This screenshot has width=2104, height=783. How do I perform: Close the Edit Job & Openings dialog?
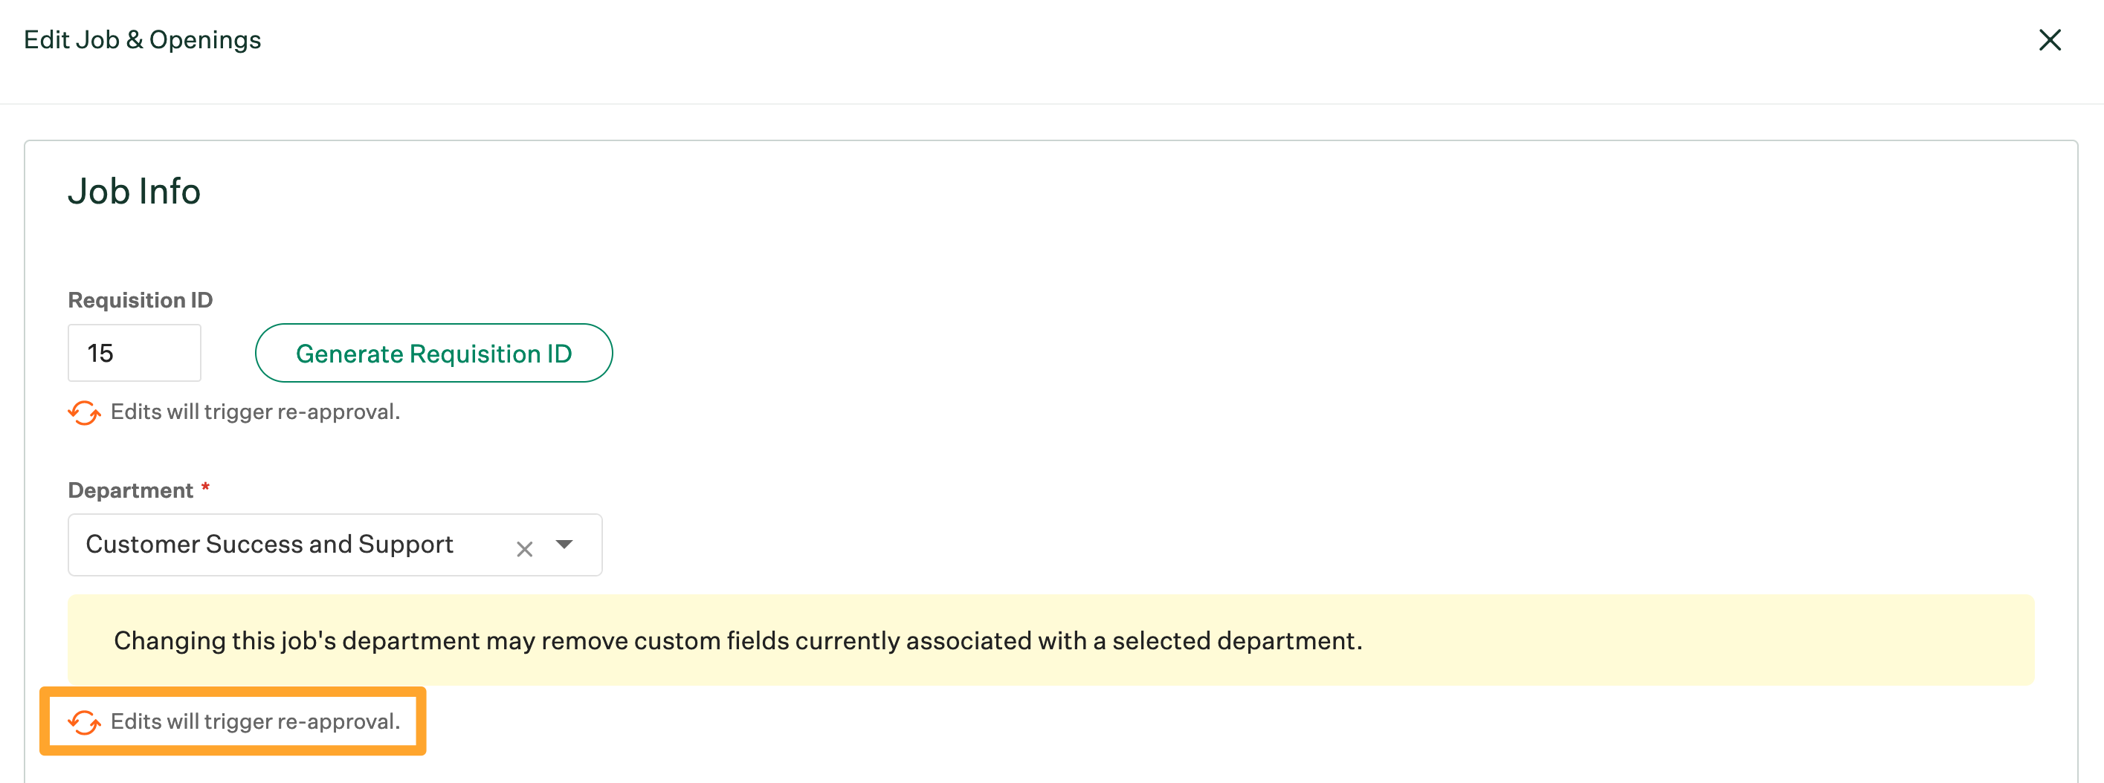[x=2049, y=40]
